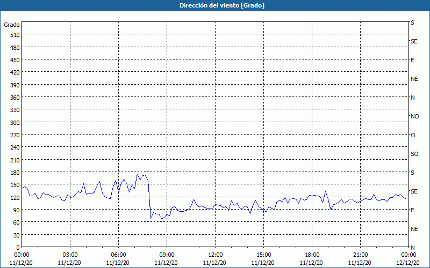The width and height of the screenshot is (430, 268).
Task: Click the 330 degree axis label
Action: (15, 110)
